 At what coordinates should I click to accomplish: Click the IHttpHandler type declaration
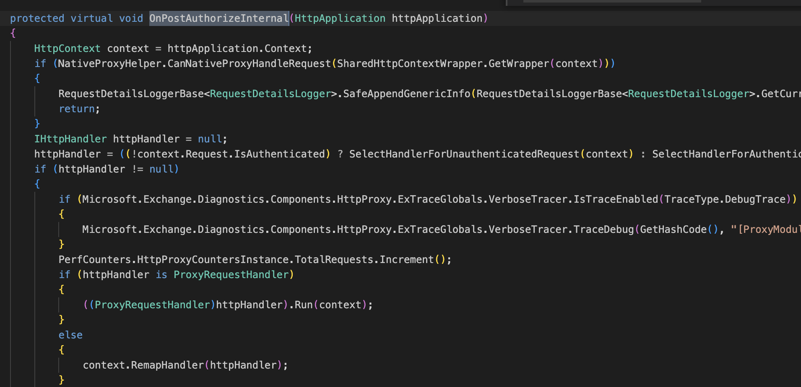tap(70, 139)
